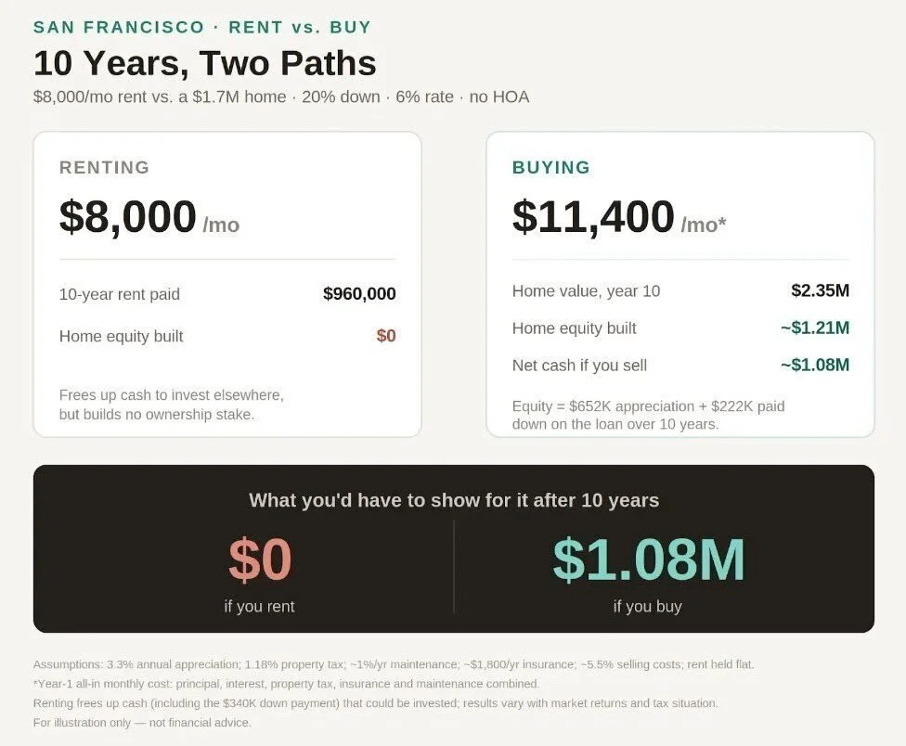Click the equity appreciation explanation note

point(648,415)
